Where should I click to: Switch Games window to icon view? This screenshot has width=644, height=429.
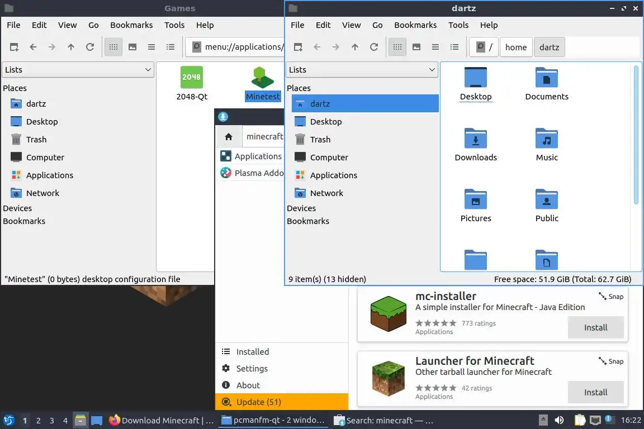[113, 47]
